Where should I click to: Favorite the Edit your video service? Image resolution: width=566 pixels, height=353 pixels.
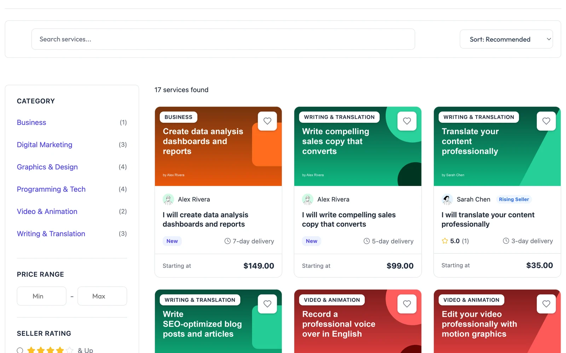546,304
